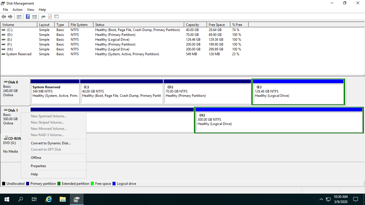The width and height of the screenshot is (365, 205).
Task: Select the (H:) 300.00 GB partition block
Action: [278, 121]
